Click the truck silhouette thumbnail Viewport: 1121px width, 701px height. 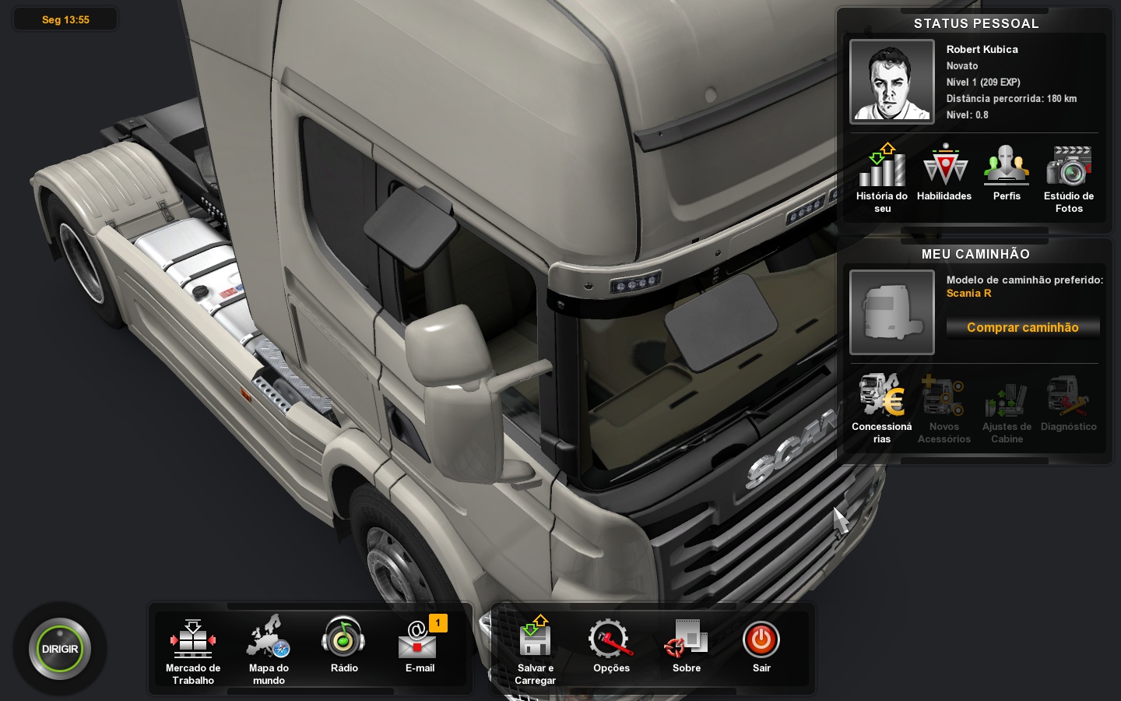pyautogui.click(x=892, y=312)
